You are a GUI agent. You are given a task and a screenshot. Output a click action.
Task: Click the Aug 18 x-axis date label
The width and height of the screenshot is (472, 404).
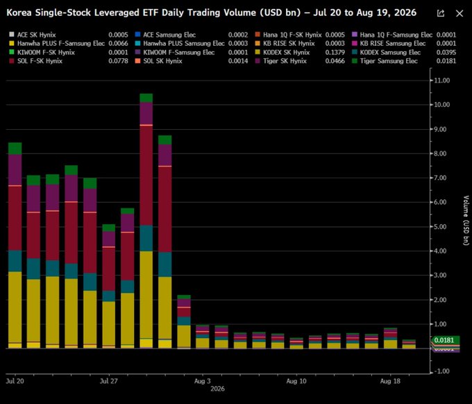(390, 381)
